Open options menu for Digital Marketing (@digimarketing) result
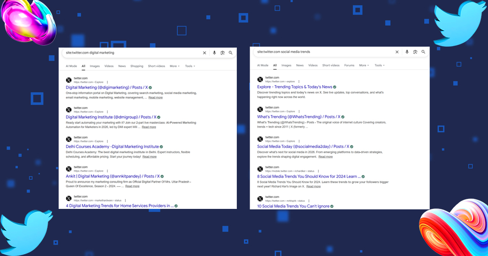488x256 pixels. pos(107,82)
